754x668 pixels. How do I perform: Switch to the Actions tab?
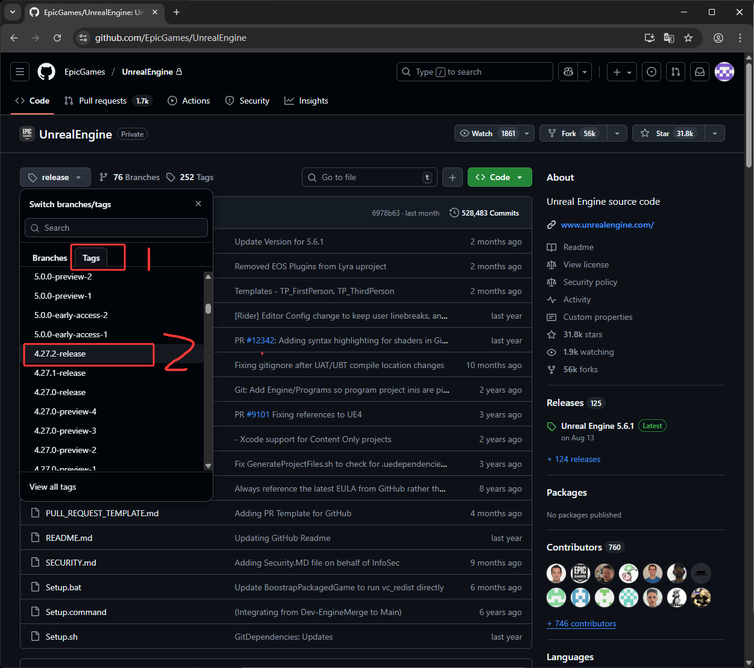(189, 101)
